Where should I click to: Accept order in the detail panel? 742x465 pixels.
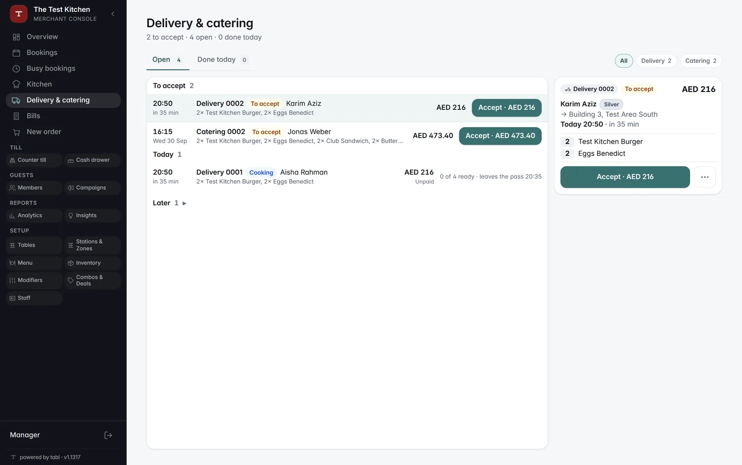tap(625, 177)
